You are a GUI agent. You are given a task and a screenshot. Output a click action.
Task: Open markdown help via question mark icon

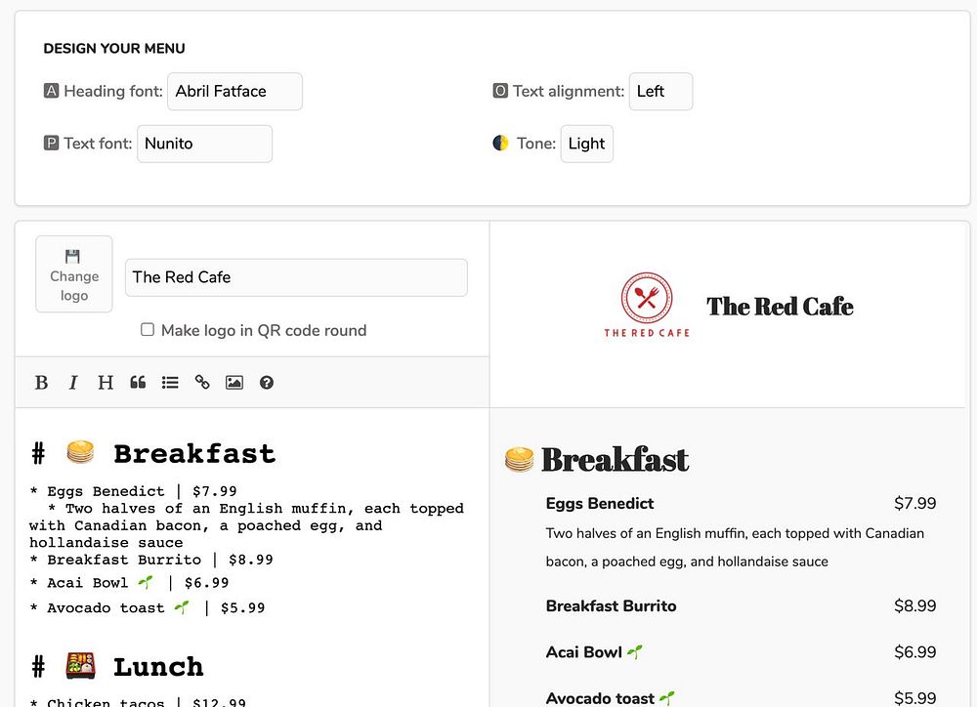(x=267, y=383)
